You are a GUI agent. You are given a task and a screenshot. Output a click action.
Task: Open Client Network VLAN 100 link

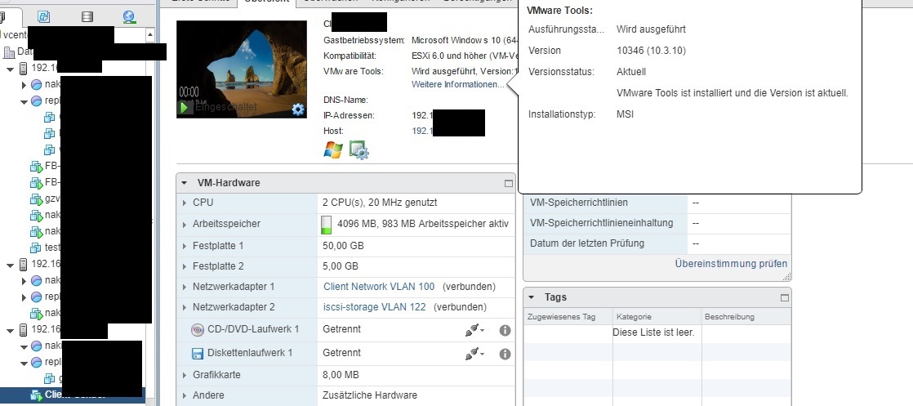[379, 287]
